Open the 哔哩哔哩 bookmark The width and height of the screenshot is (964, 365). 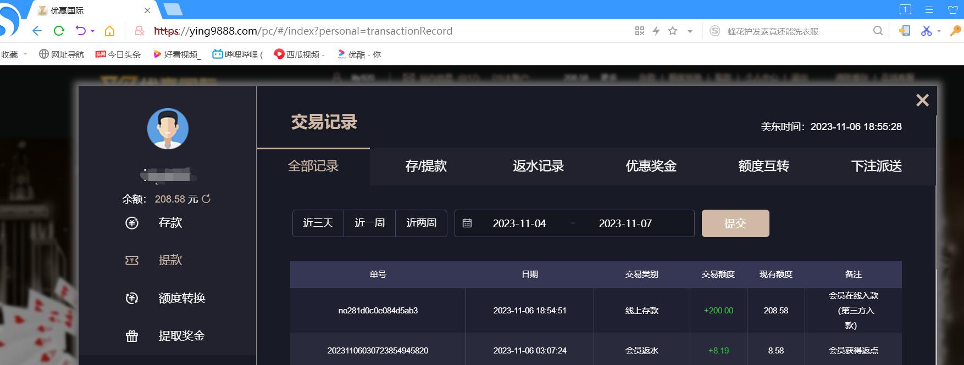click(x=237, y=54)
